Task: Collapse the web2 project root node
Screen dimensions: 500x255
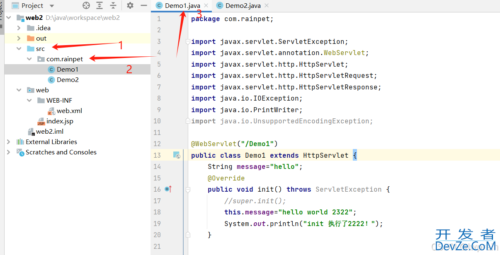Action: point(9,18)
